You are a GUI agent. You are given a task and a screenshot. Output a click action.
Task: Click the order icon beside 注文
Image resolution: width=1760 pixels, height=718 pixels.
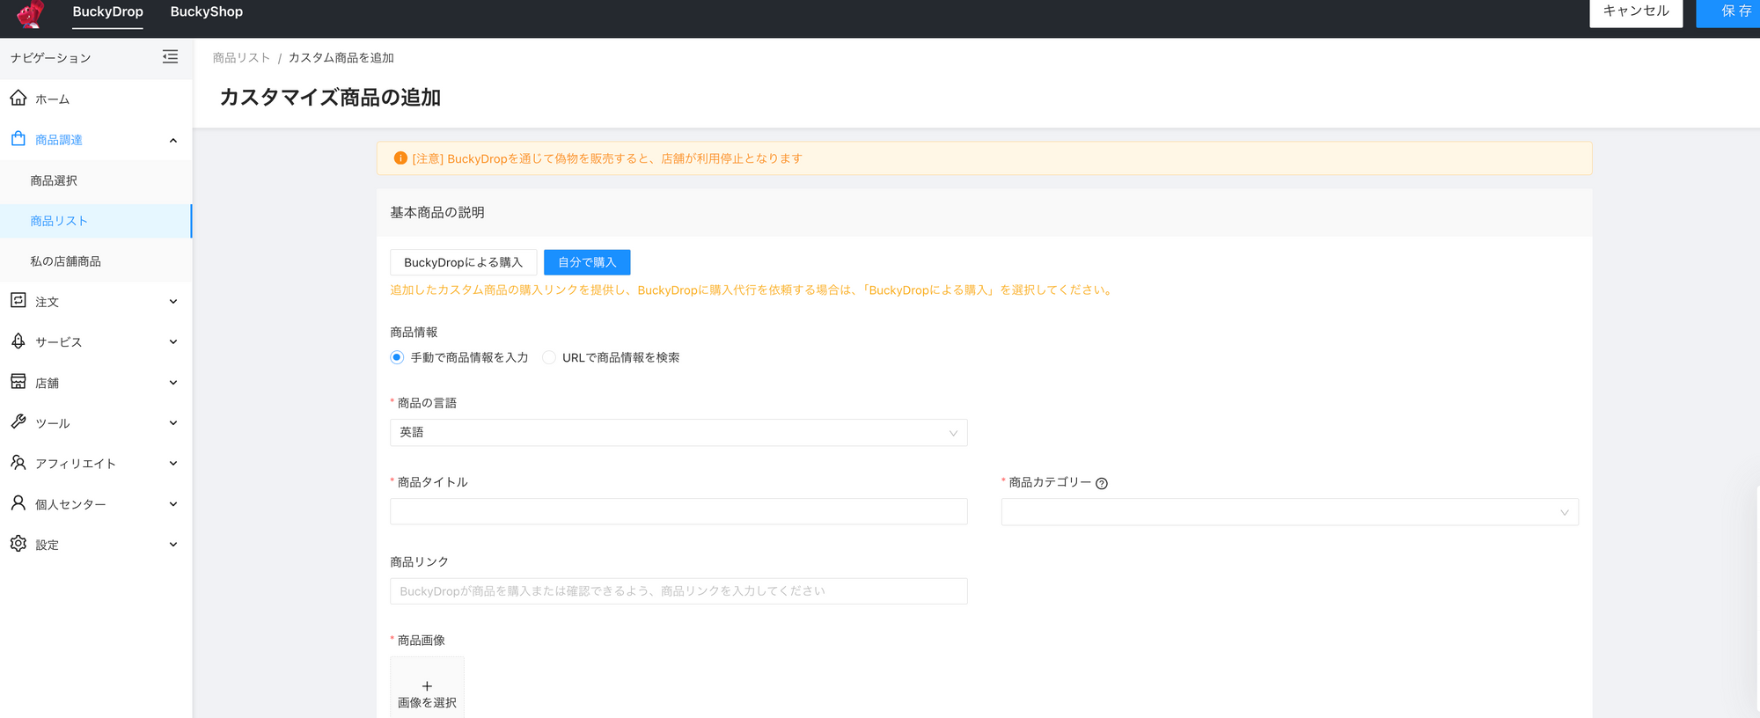click(18, 300)
